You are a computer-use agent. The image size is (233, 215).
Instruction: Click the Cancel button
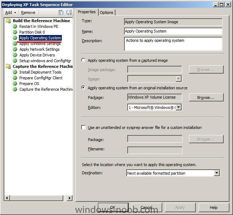(147, 207)
